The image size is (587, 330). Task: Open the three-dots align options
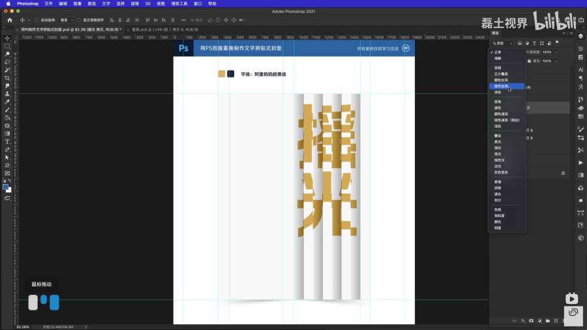(x=183, y=20)
